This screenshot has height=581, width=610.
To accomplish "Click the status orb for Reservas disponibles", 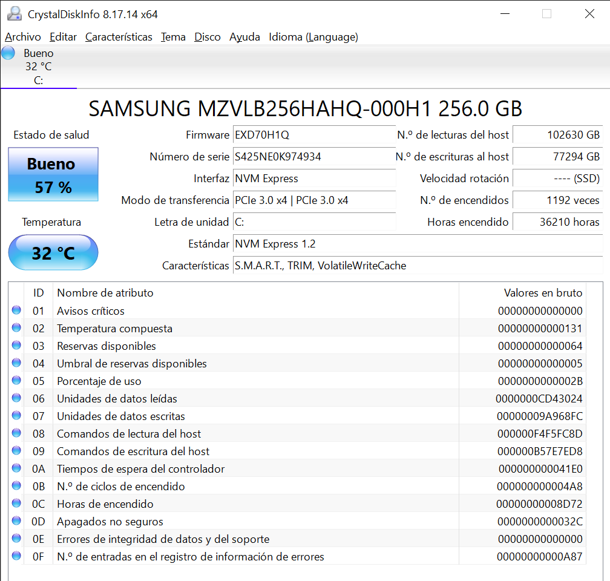I will click(x=16, y=346).
